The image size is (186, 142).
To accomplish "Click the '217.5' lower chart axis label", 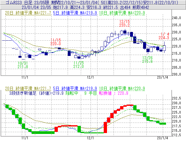I will coord(176,126).
